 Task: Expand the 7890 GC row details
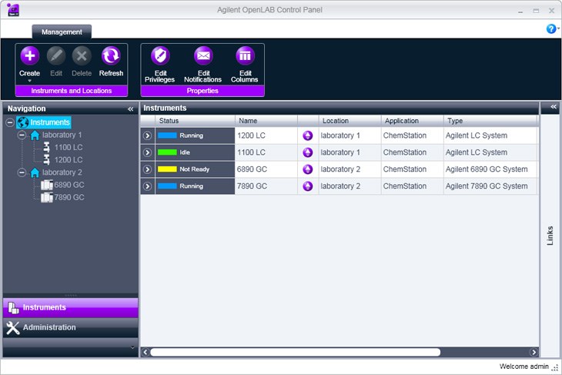point(147,186)
